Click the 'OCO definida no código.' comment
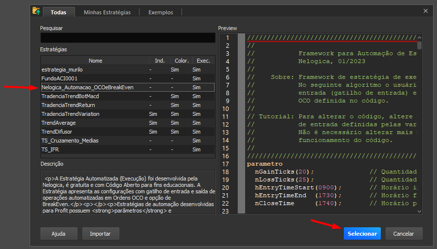This screenshot has height=249, width=437. click(343, 101)
